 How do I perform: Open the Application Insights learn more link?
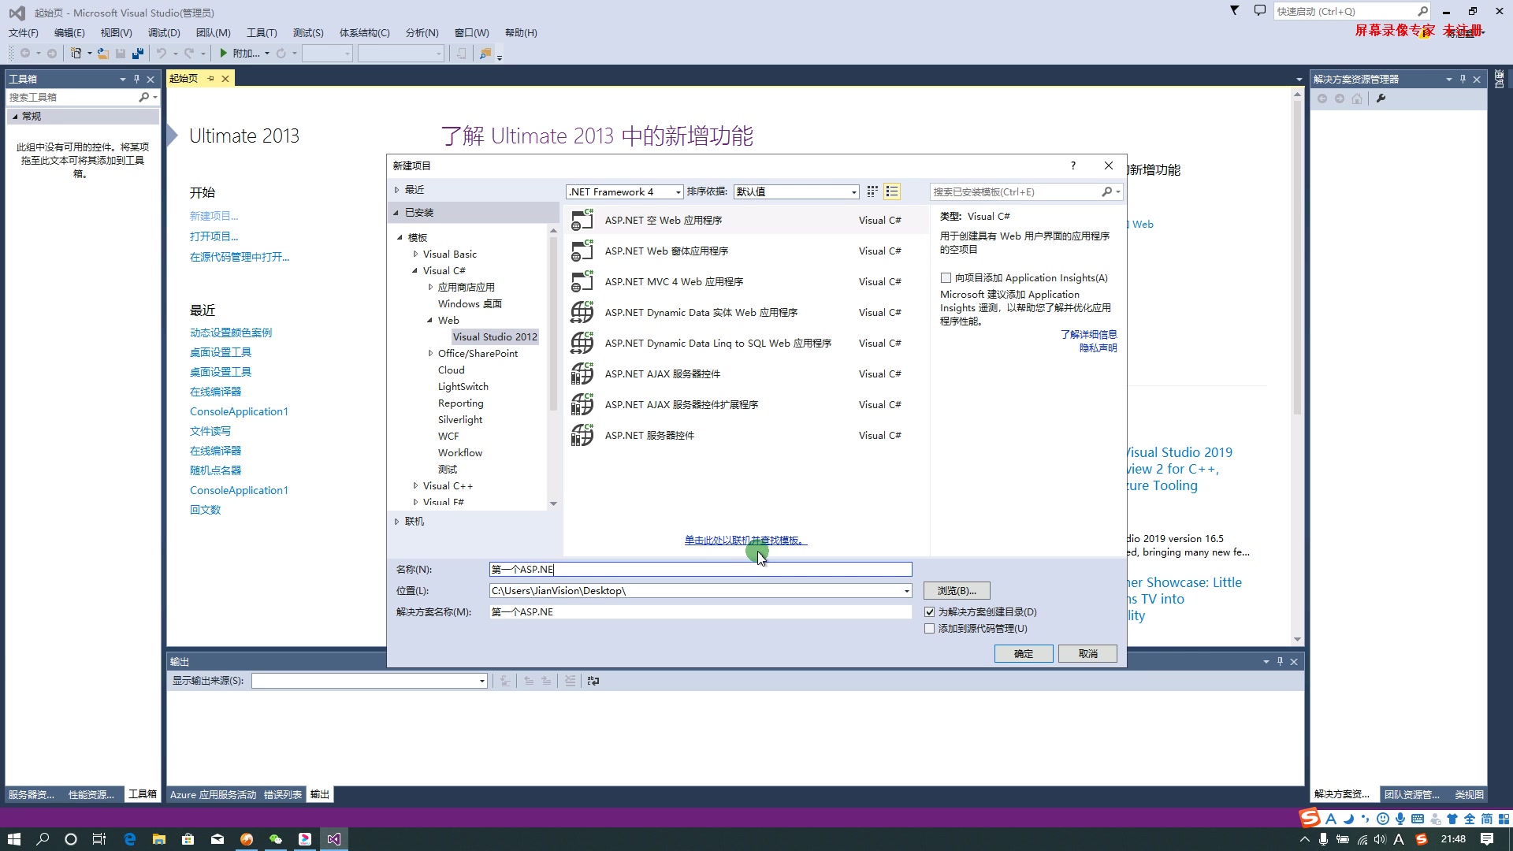coord(1088,334)
